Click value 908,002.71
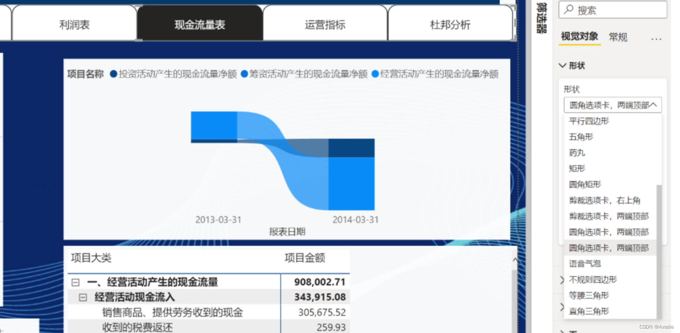The height and width of the screenshot is (333, 680). 320,282
